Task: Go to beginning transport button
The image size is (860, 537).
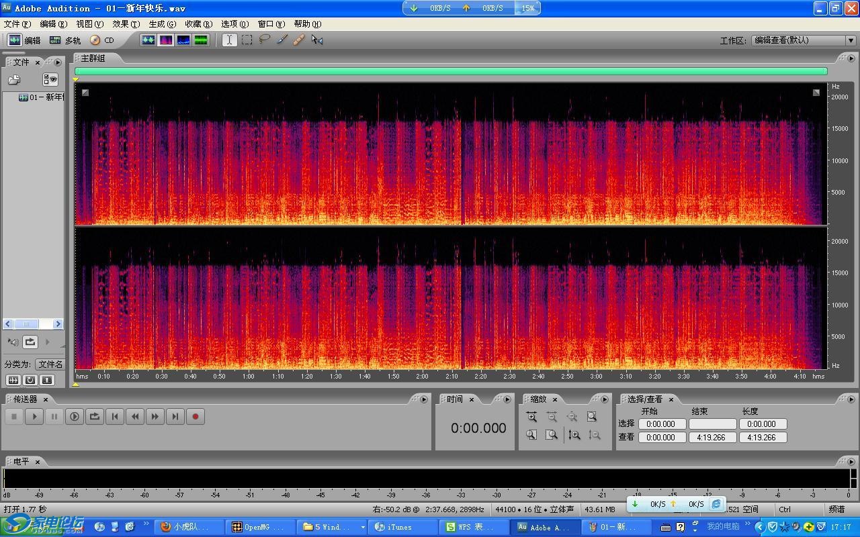Action: click(115, 416)
